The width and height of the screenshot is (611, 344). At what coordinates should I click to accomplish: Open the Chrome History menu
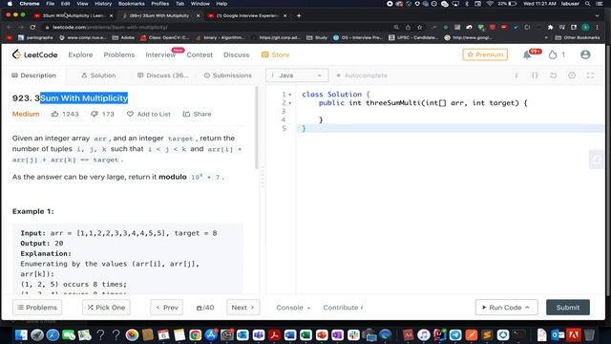[x=103, y=4]
